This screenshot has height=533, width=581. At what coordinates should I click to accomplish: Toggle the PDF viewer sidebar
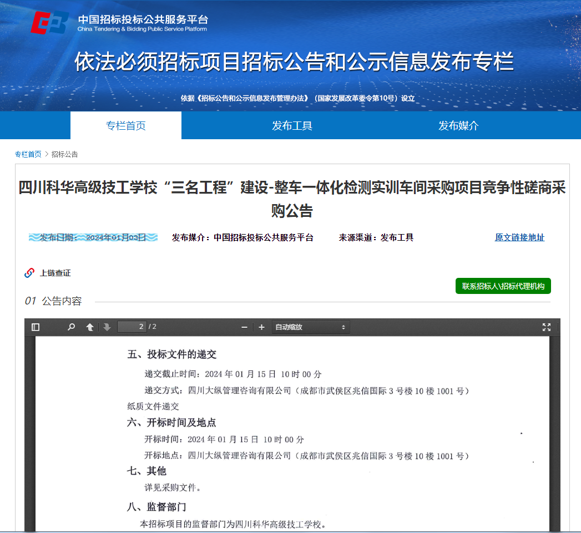(x=36, y=327)
